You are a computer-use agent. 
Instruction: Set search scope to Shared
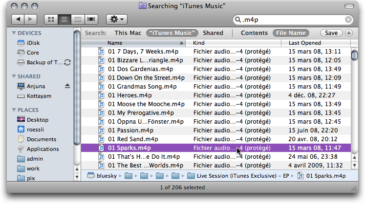213,33
